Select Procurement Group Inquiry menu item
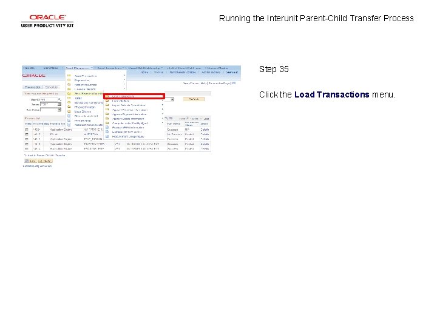The width and height of the screenshot is (437, 327). 128,136
